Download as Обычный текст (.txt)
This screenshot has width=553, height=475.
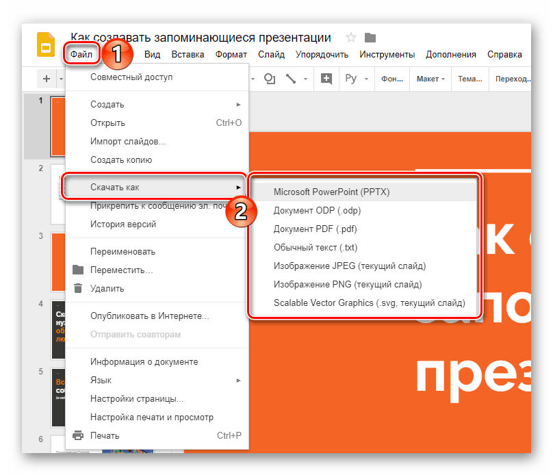tap(364, 248)
